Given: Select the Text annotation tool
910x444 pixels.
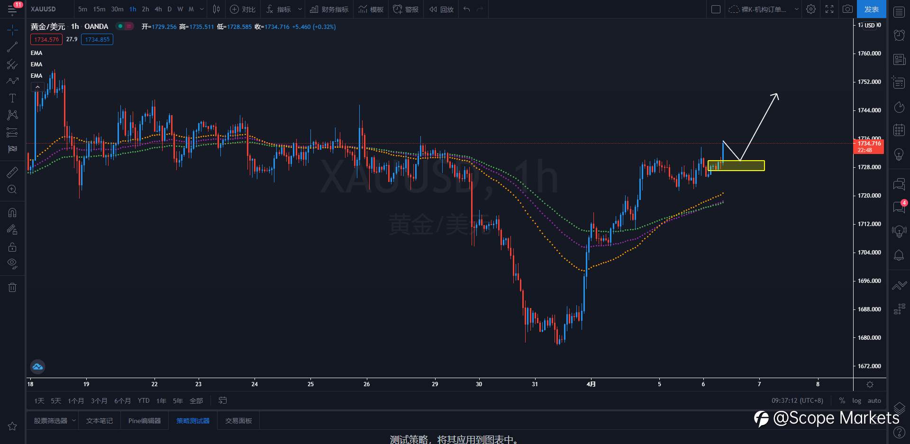Looking at the screenshot, I should pyautogui.click(x=12, y=98).
